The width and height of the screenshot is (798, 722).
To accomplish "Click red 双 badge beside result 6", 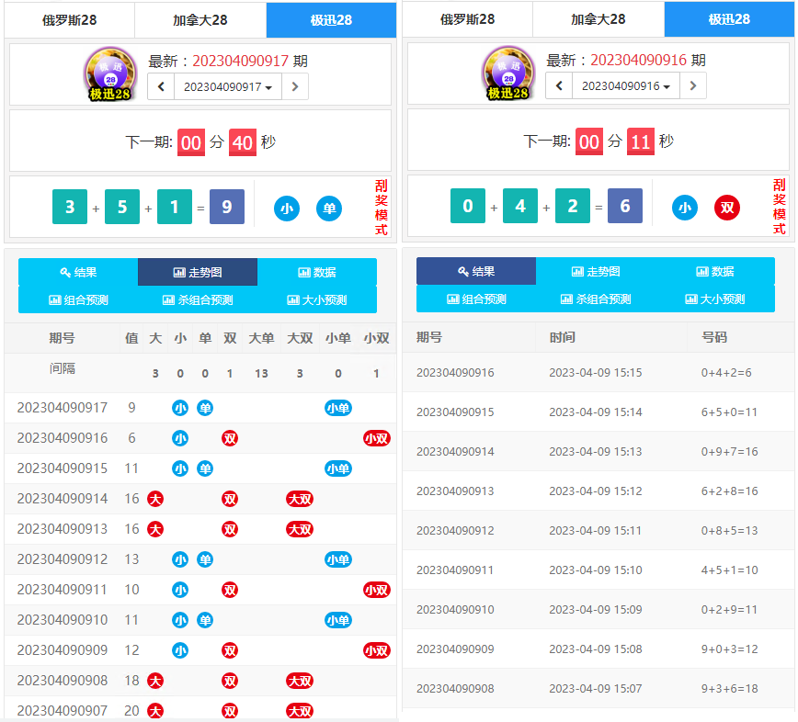I will pos(727,208).
